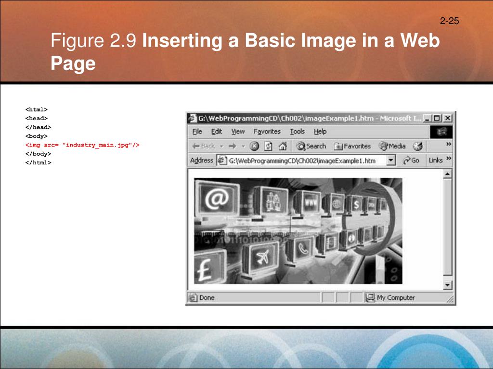Viewport: 493px width, 369px height.
Task: Click the scrollbar down arrow
Action: [447, 285]
